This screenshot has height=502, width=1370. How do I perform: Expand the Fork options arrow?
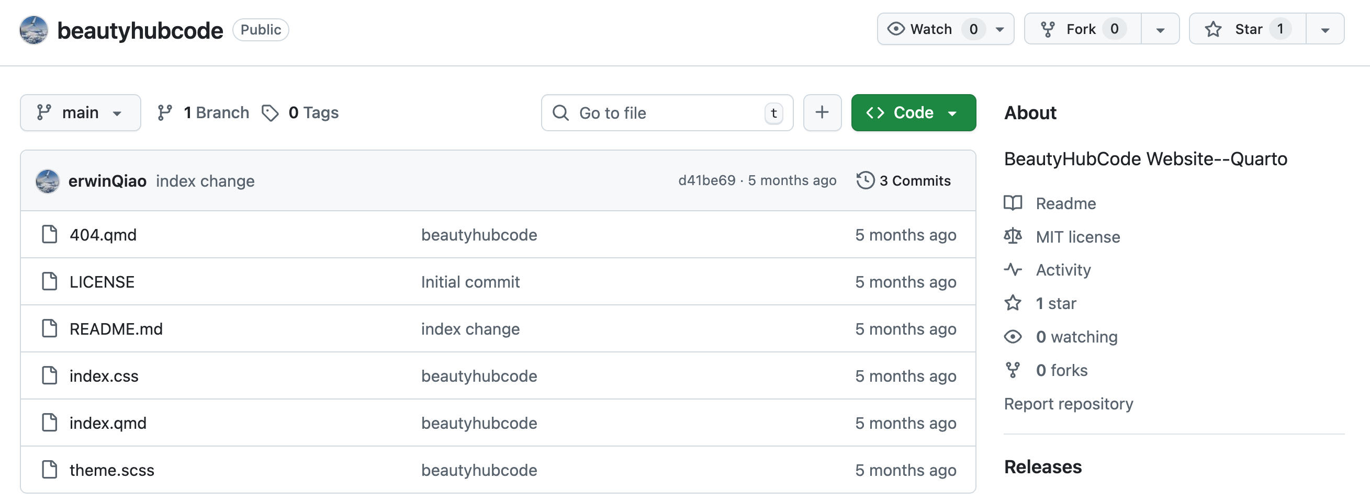click(x=1160, y=30)
